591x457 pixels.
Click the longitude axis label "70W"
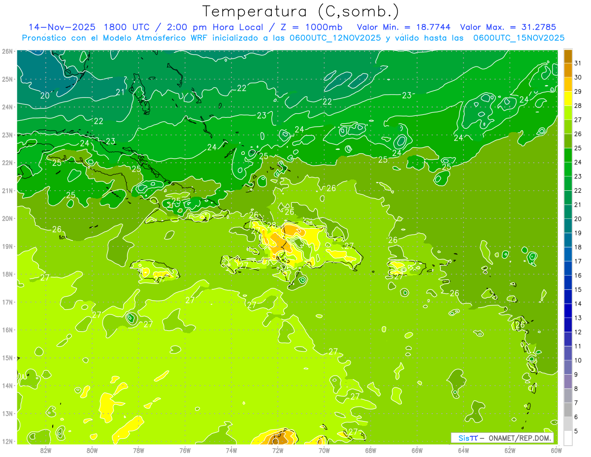pyautogui.click(x=324, y=450)
